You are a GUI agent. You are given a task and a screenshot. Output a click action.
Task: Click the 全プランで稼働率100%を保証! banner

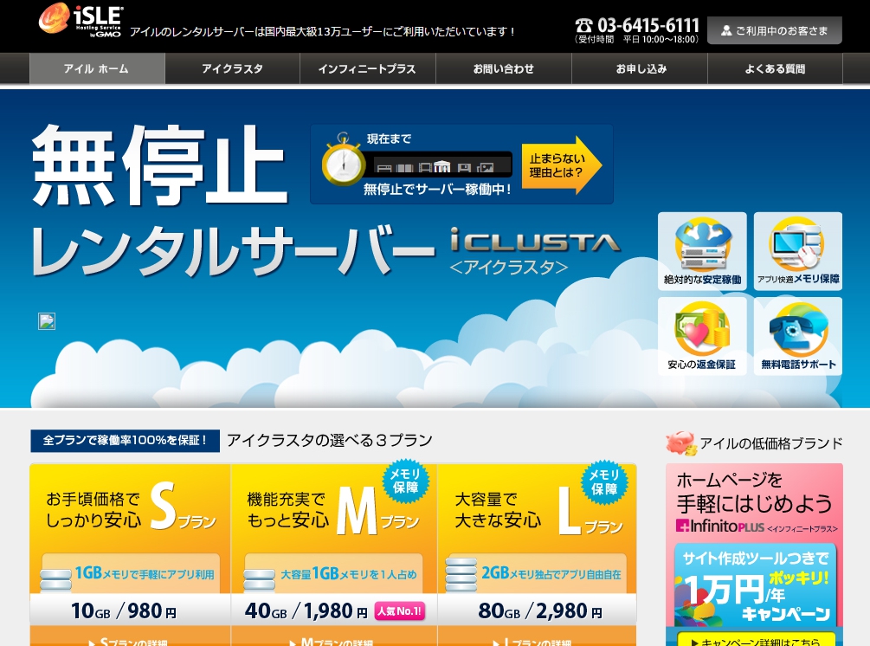(125, 441)
